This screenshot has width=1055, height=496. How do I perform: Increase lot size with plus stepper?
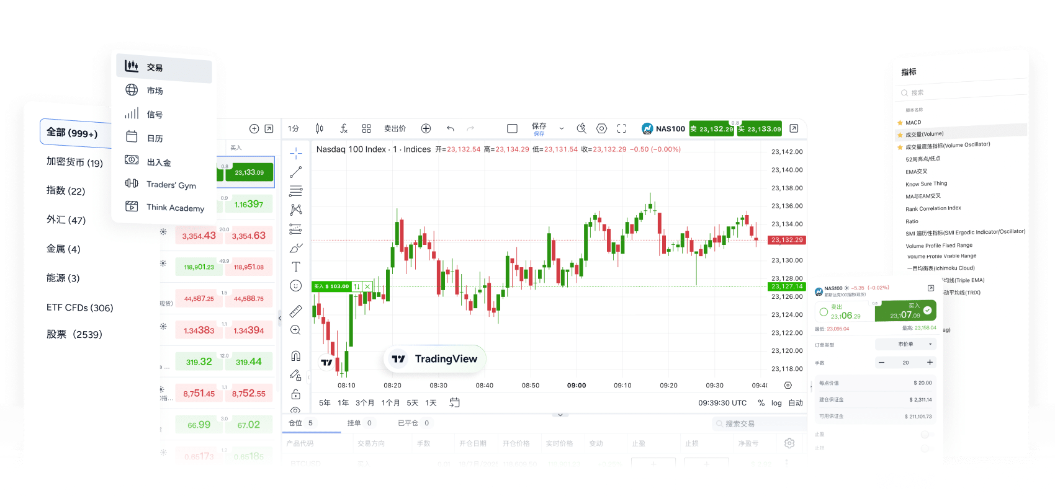point(930,362)
